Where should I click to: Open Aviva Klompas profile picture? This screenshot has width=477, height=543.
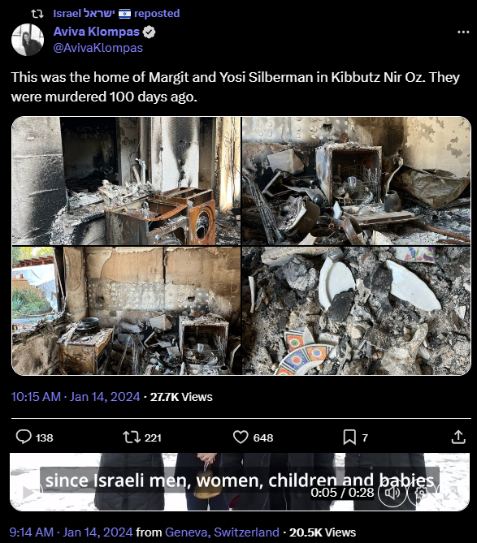[28, 40]
